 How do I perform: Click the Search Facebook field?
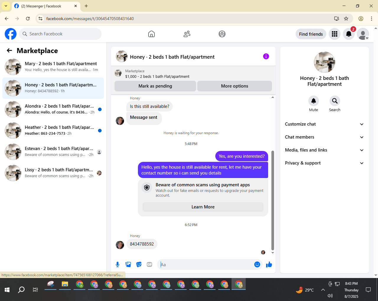[x=60, y=34]
